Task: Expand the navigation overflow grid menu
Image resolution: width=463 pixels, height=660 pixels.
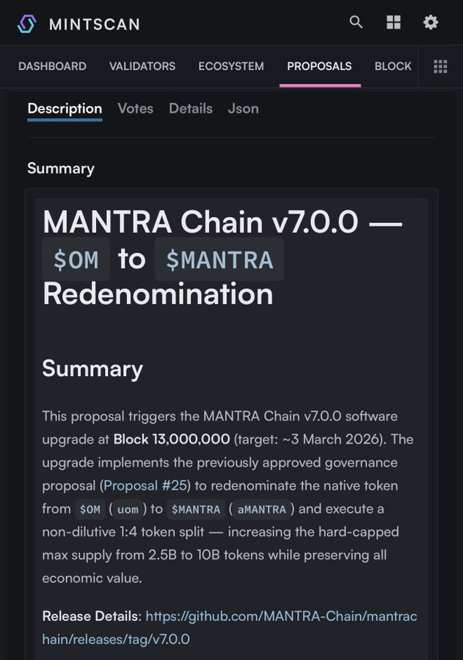Action: pos(440,67)
